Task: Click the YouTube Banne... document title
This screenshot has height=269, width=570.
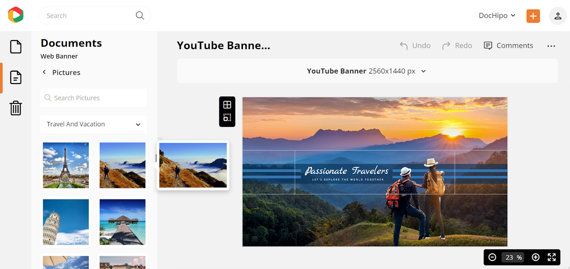Action: pyautogui.click(x=223, y=46)
